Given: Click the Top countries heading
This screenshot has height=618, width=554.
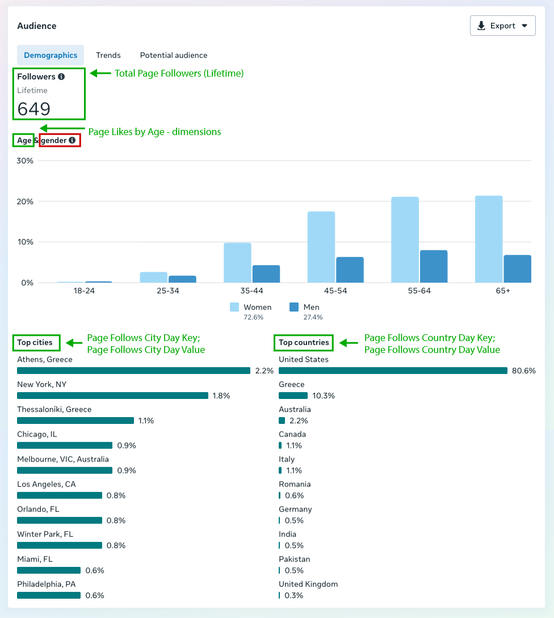Looking at the screenshot, I should click(x=304, y=342).
